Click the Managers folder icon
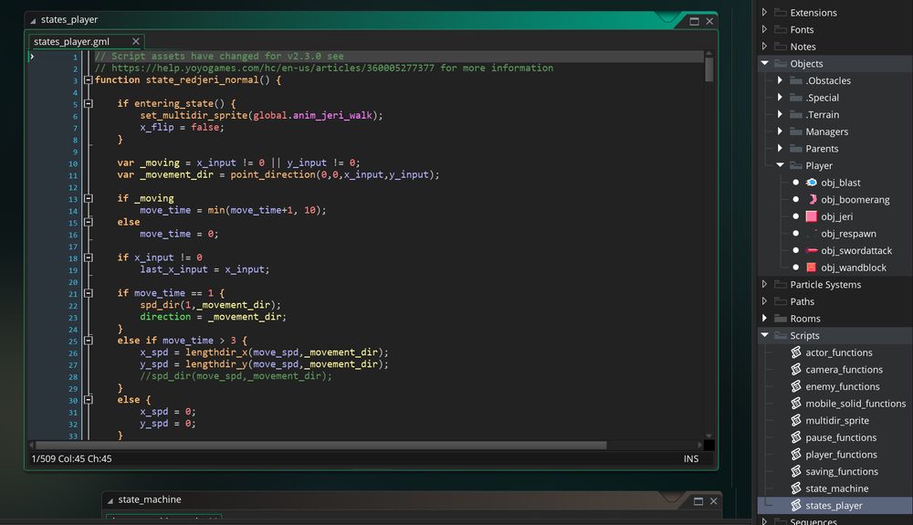Image resolution: width=913 pixels, height=525 pixels. click(796, 131)
